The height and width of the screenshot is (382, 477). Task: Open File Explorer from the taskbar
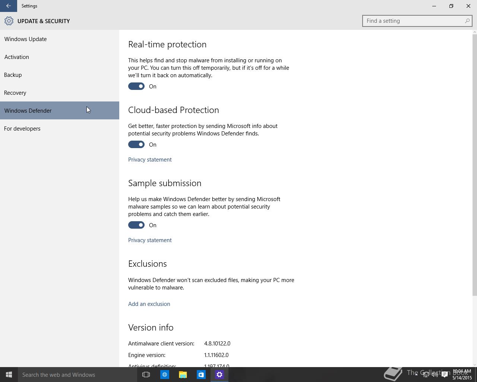pyautogui.click(x=183, y=375)
